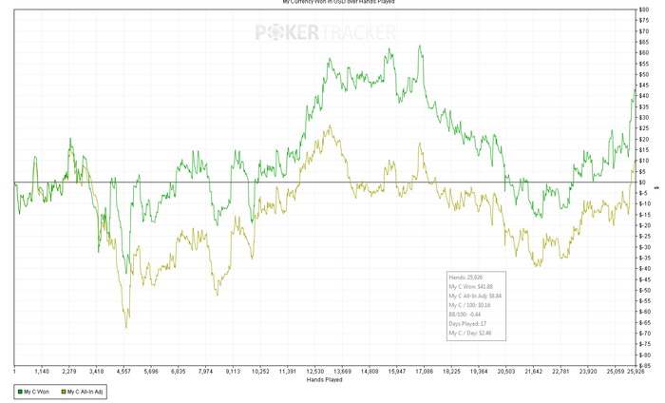665x403 pixels.
Task: Click 'My C All-In Adj: $8.84' in the tooltip
Action: tap(475, 297)
